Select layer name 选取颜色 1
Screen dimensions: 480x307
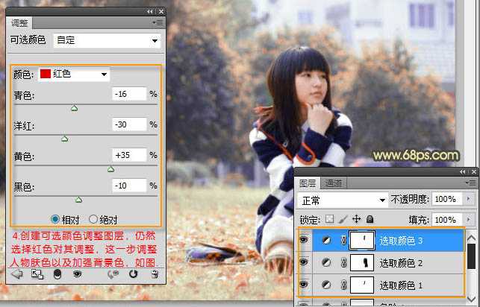(x=401, y=285)
